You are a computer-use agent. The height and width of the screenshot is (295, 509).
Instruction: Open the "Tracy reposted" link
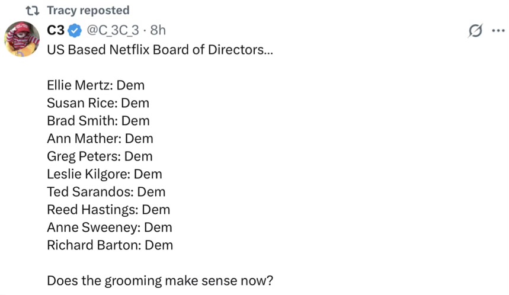88,11
